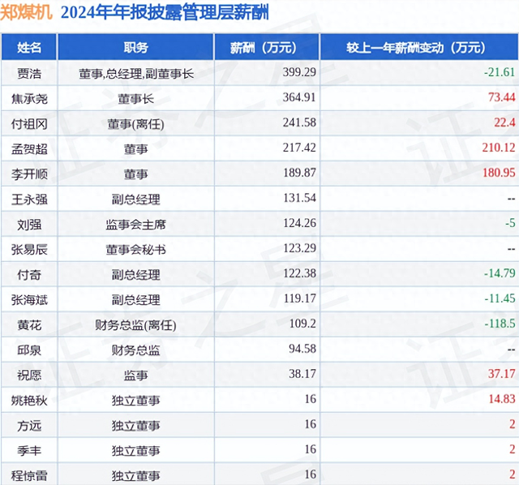Select the name 贾浩

[x=29, y=73]
